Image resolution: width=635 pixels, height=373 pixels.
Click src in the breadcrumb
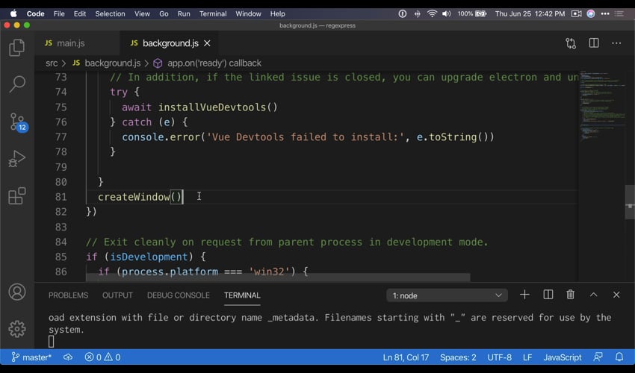pyautogui.click(x=52, y=63)
